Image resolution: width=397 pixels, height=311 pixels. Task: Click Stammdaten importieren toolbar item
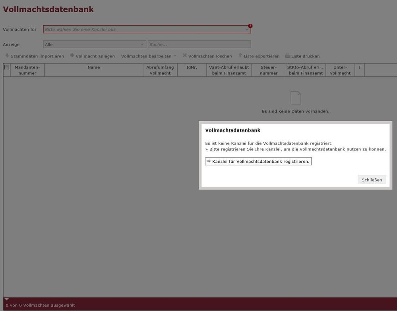coord(35,56)
